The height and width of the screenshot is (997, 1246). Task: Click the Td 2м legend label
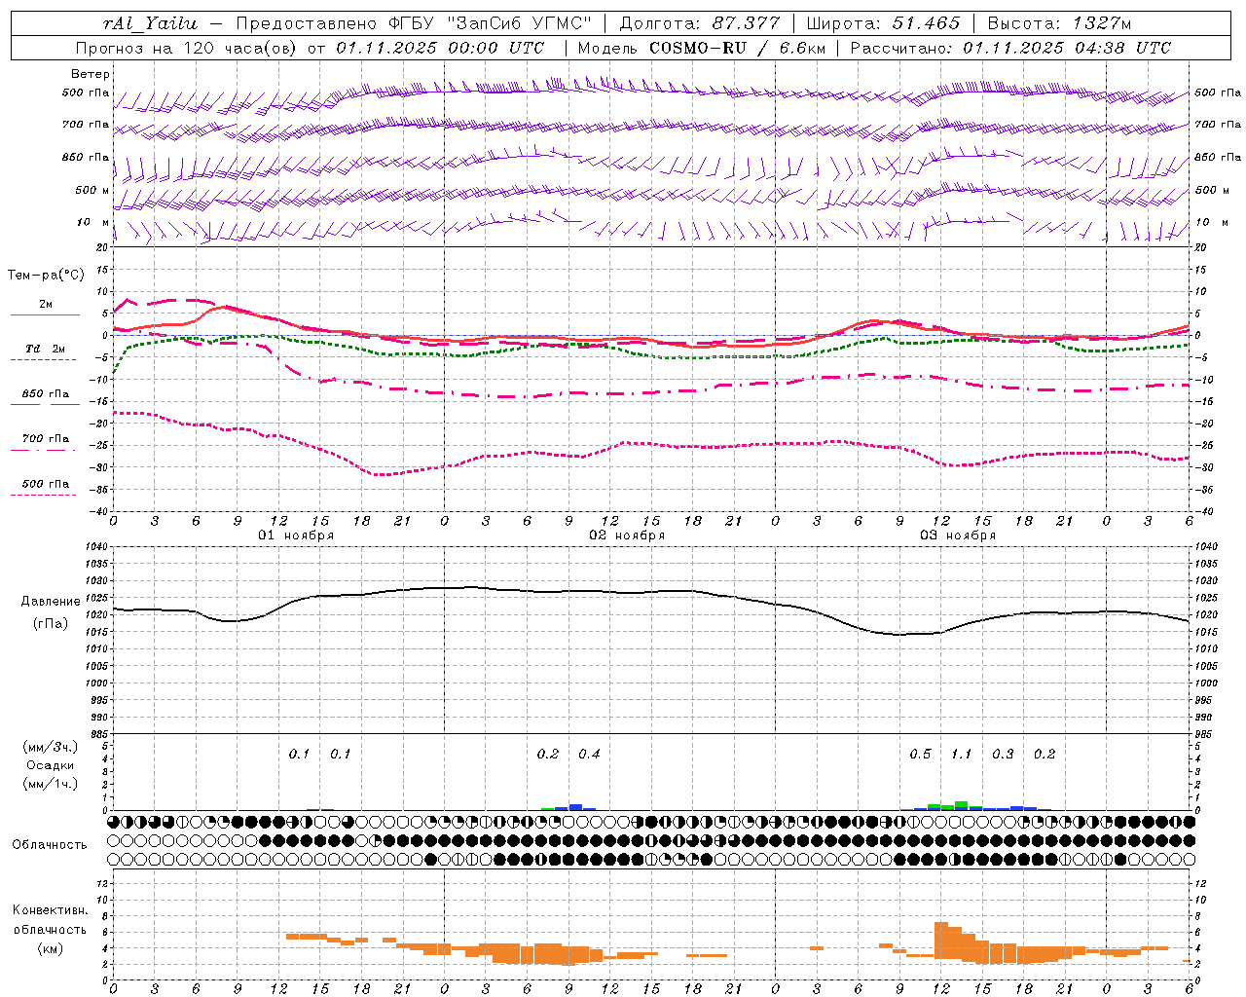46,349
